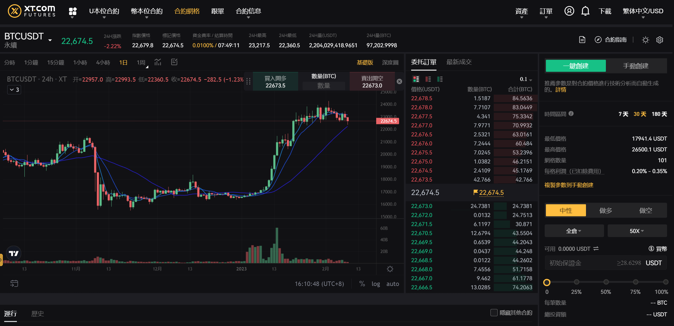This screenshot has height=326, width=674.
Task: Open the indicator editor pencil icon
Action: 174,62
